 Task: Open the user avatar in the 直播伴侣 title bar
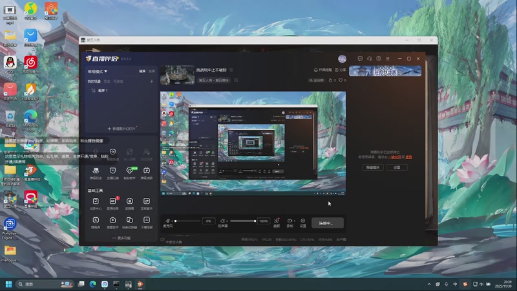(x=343, y=59)
